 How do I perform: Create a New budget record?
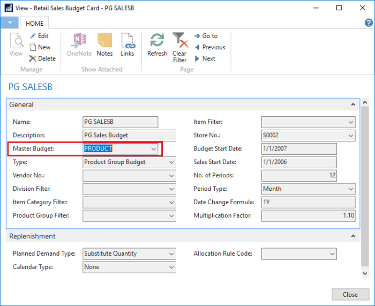point(40,47)
